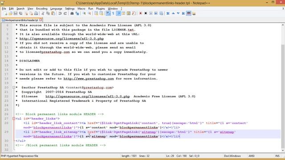Click the Close All toolbar icon
The height and width of the screenshot is (160, 285).
[x=31, y=13]
